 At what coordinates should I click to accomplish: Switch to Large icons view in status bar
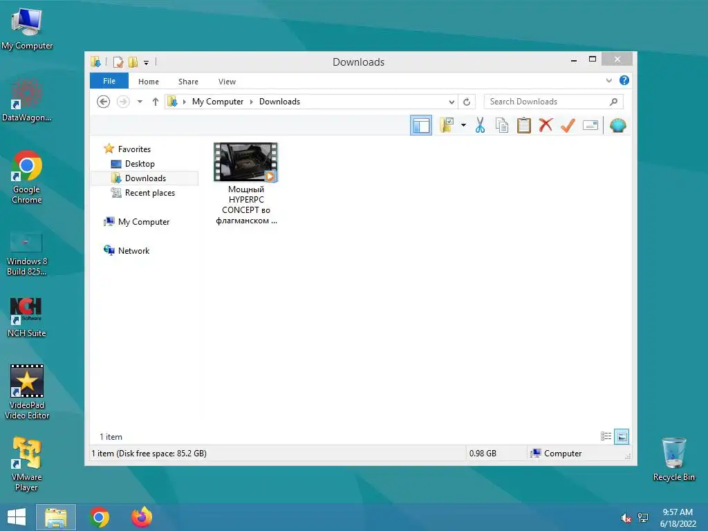(x=622, y=436)
